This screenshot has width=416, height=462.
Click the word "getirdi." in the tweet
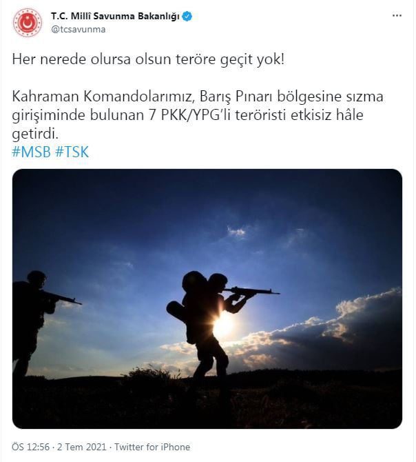click(x=35, y=134)
